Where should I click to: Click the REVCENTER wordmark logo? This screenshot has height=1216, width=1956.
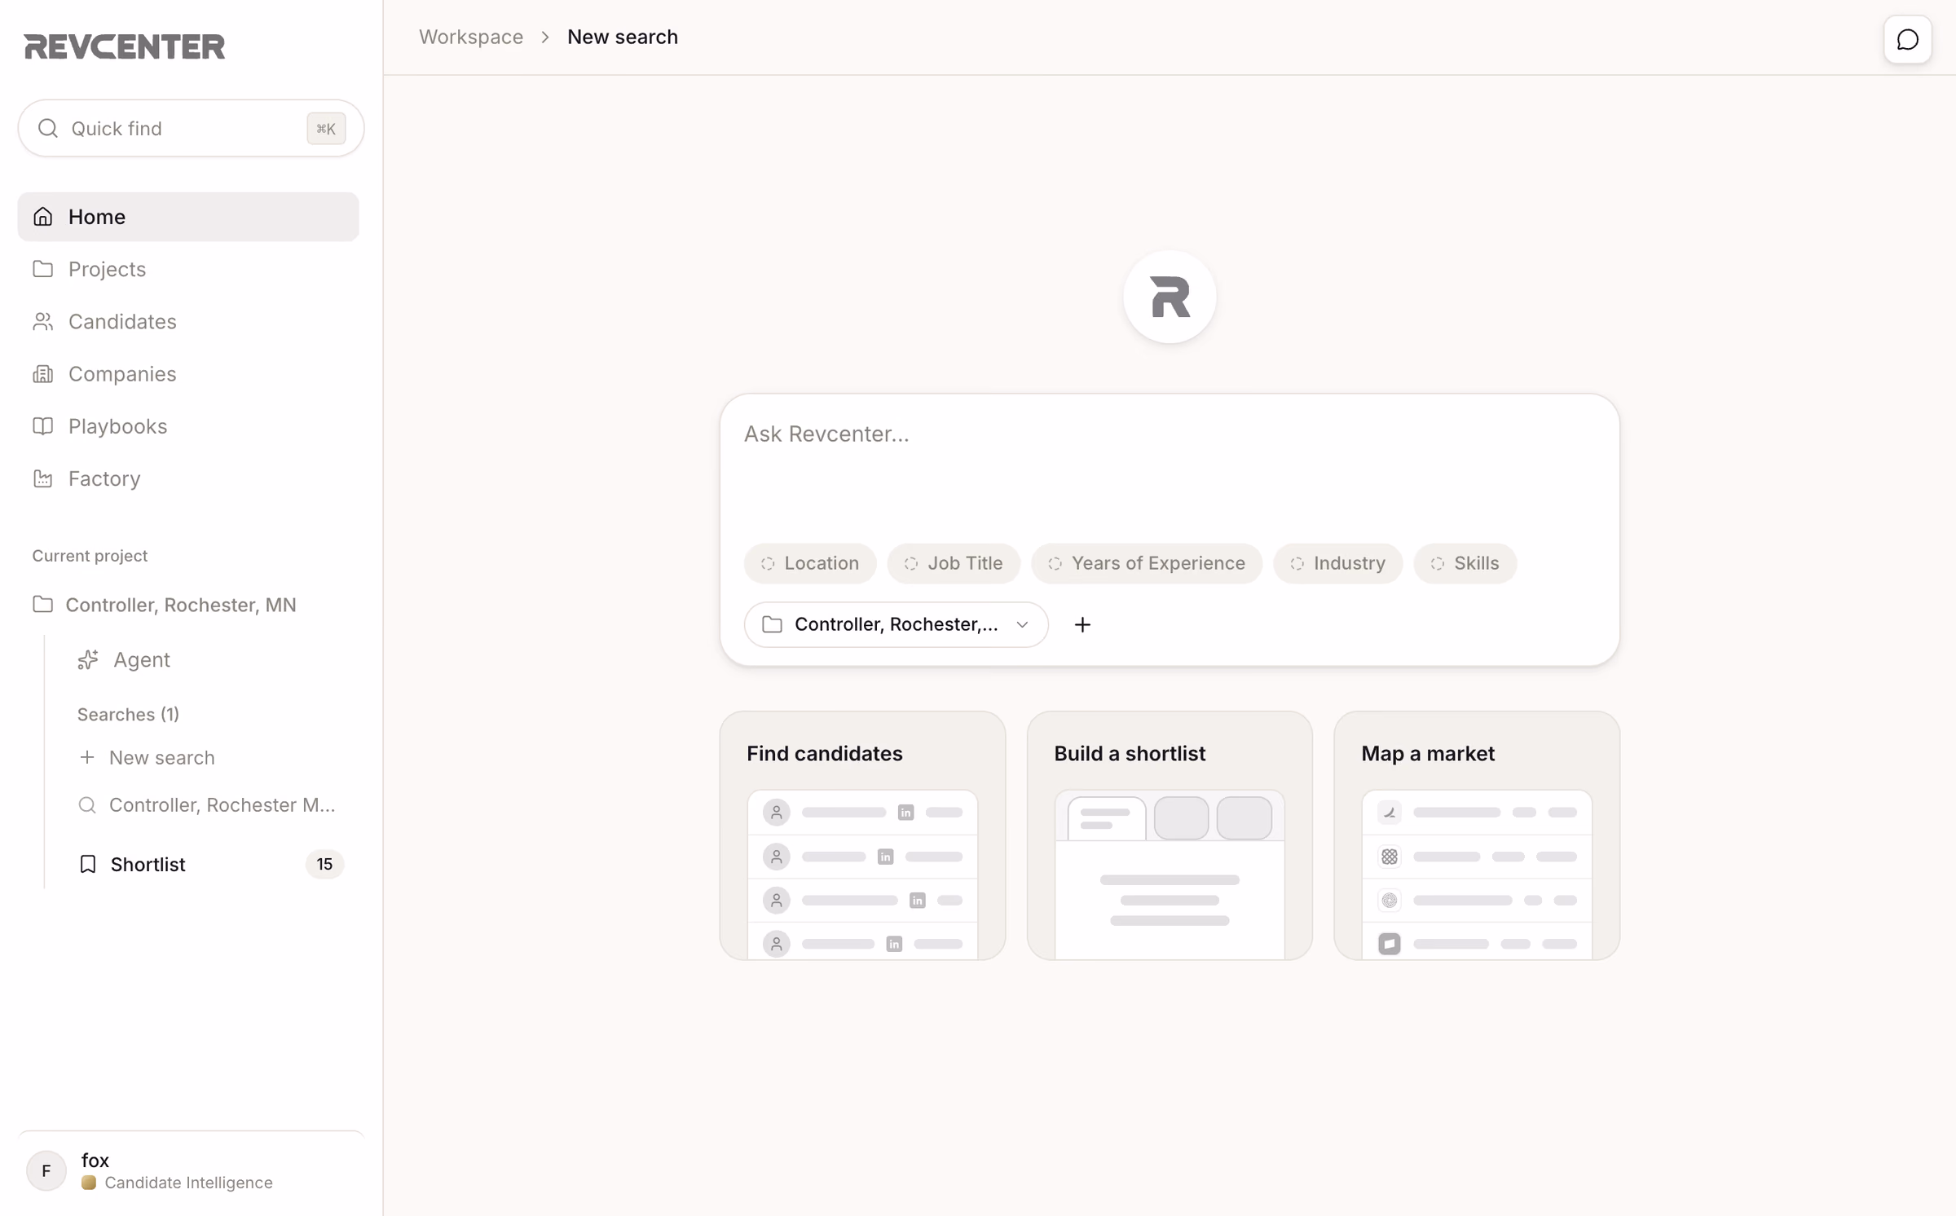(x=125, y=46)
